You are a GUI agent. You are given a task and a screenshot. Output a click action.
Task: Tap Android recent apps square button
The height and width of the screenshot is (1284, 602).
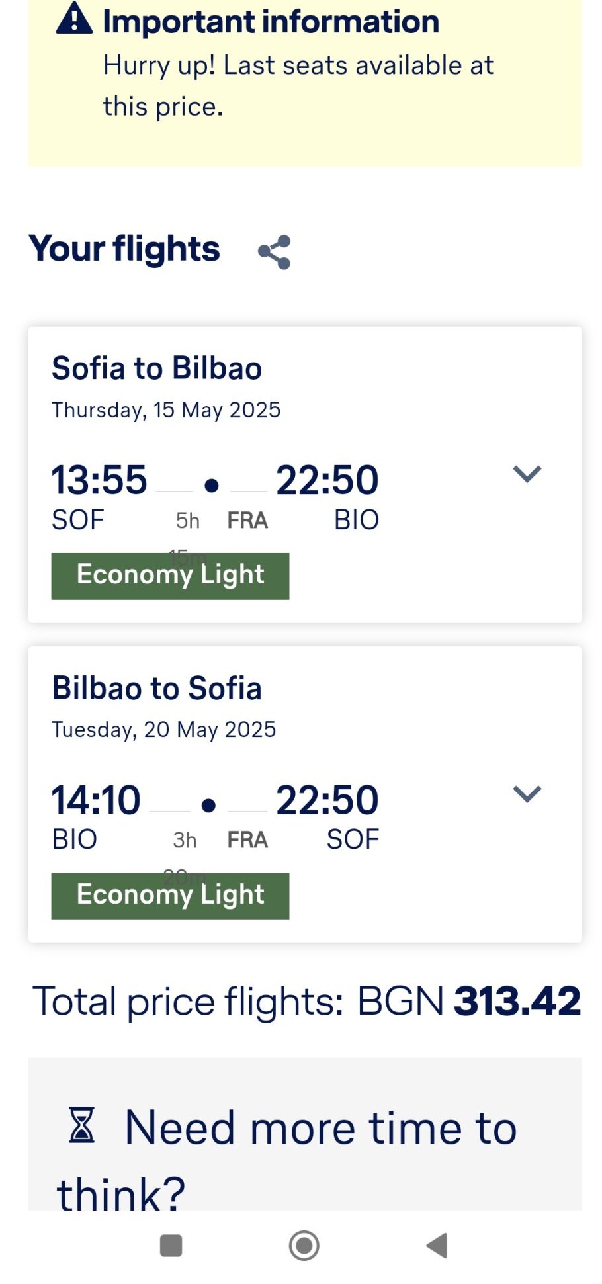[171, 1246]
